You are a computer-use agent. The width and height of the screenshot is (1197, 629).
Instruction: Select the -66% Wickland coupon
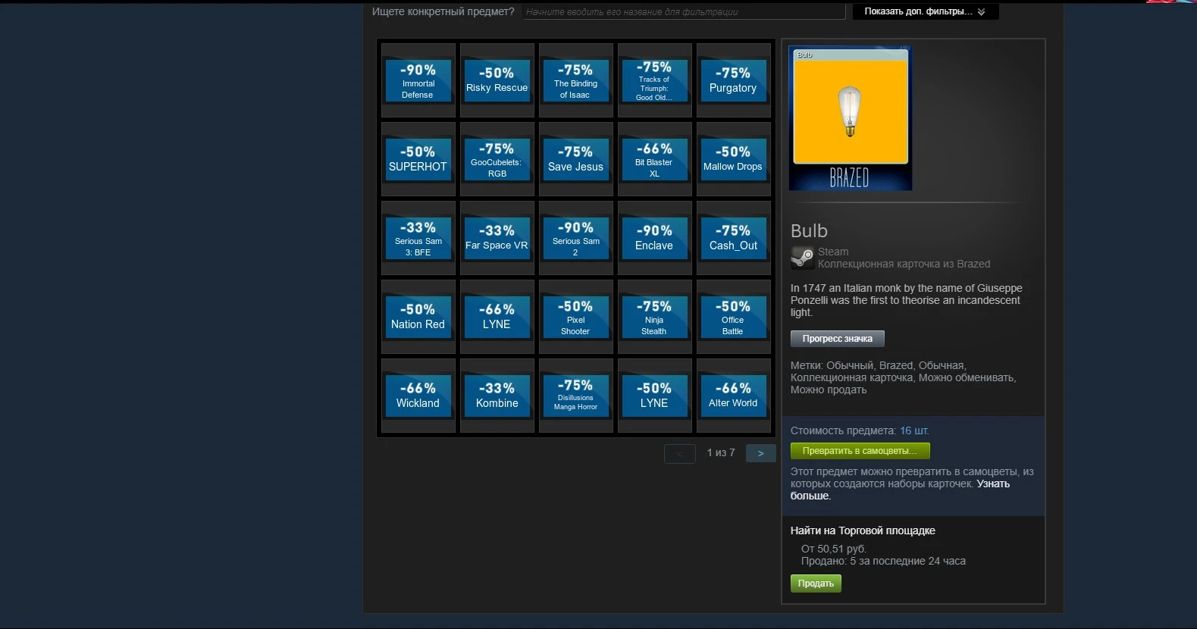point(418,396)
